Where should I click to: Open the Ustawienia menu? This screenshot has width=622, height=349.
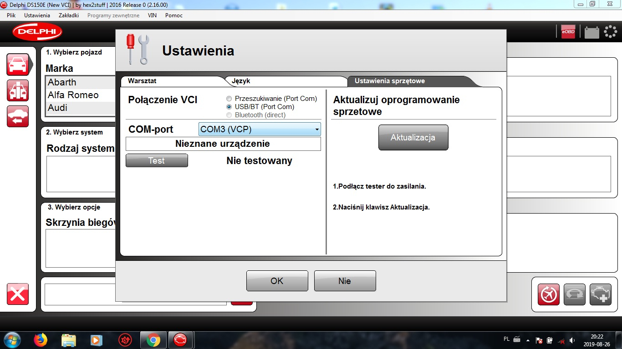pyautogui.click(x=37, y=15)
